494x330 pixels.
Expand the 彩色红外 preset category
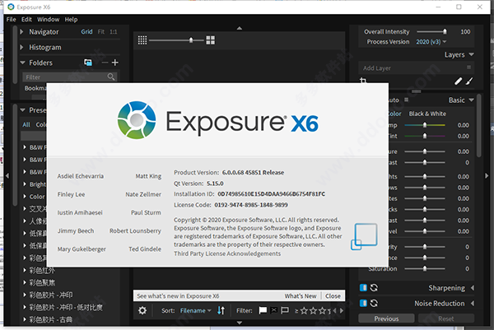[x=25, y=270]
